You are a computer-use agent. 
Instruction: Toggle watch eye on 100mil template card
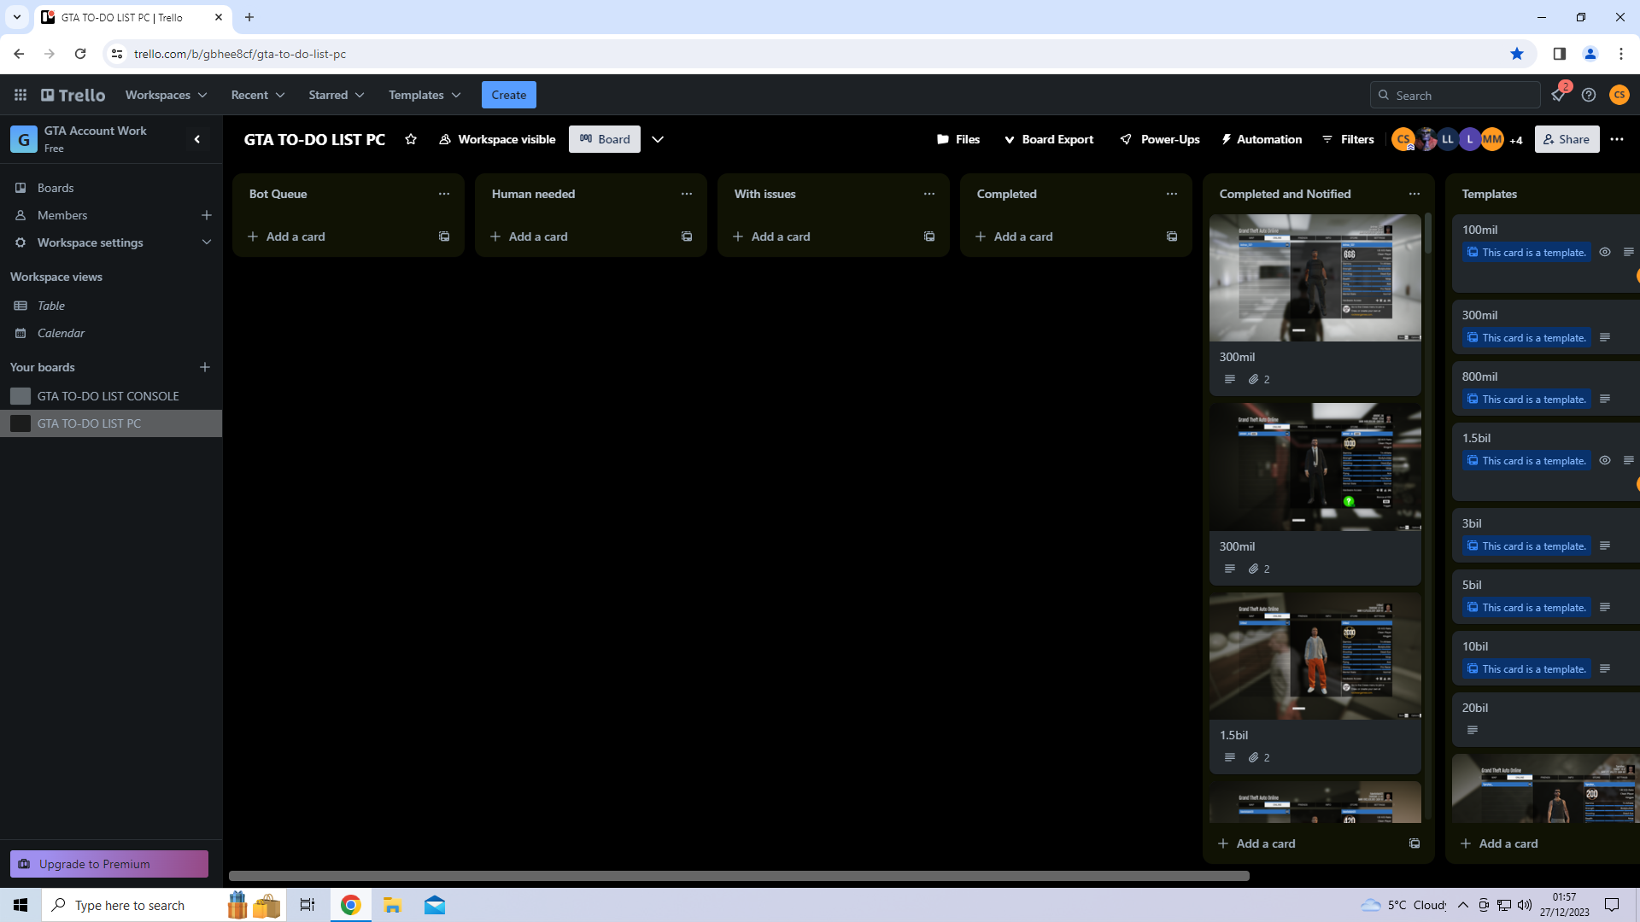tap(1605, 252)
